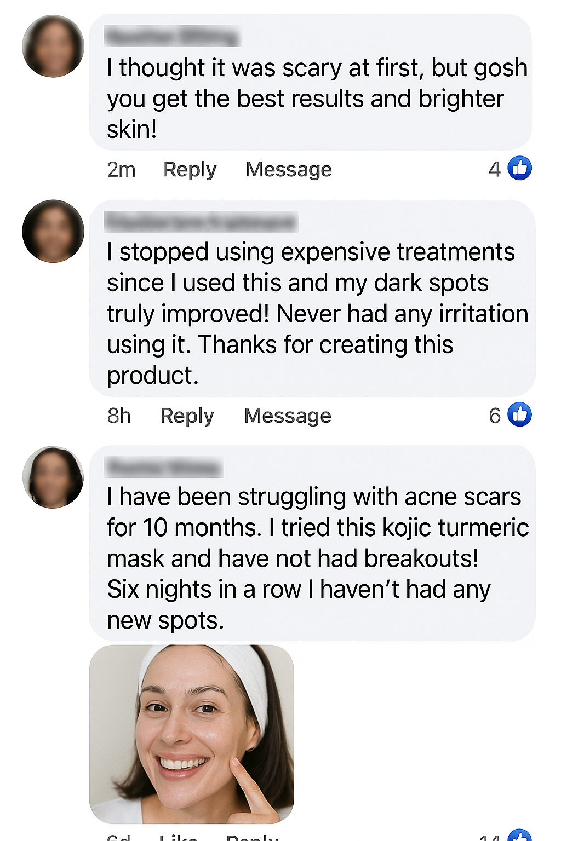The image size is (561, 841).
Task: Click thumbs-up icon on brighter skin comment
Action: click(x=519, y=168)
